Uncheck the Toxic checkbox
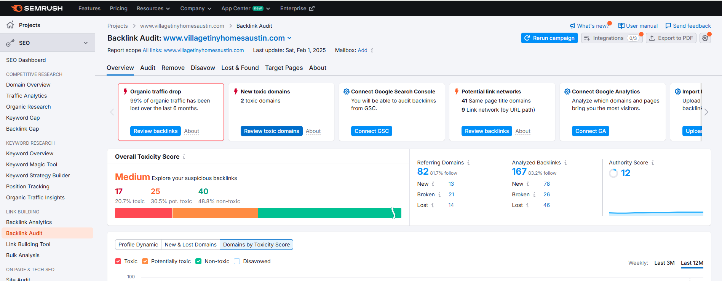Viewport: 722px width, 281px height. pos(118,261)
